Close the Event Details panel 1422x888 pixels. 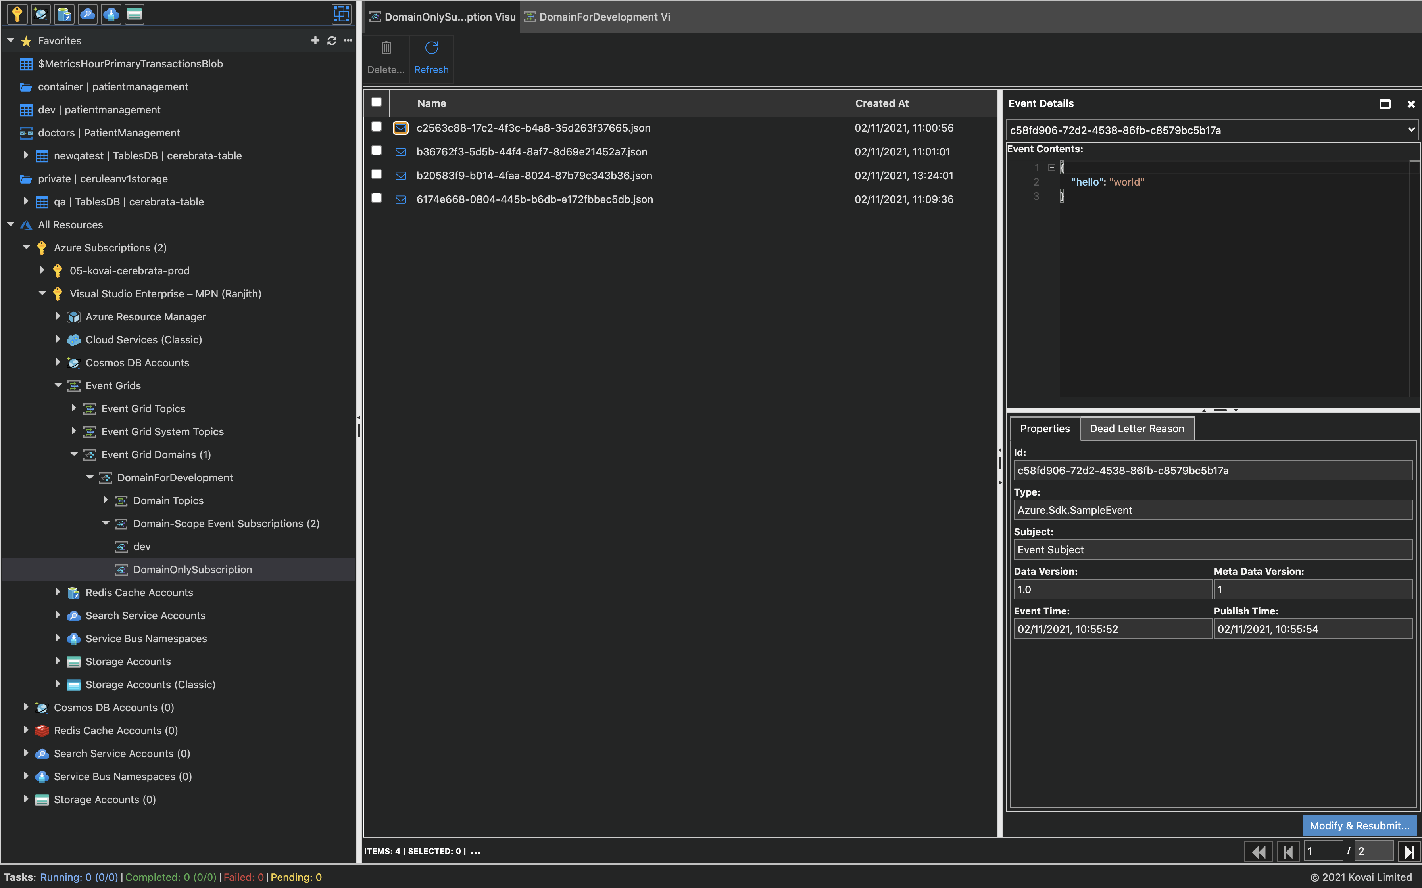[x=1411, y=104]
